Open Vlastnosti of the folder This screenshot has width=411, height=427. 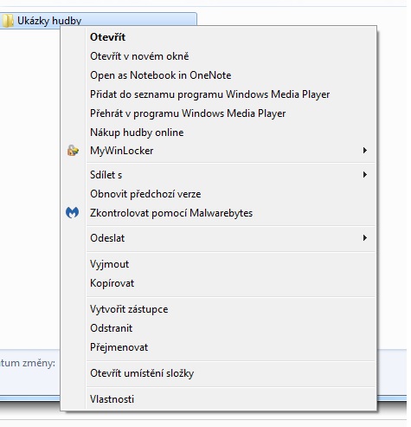218,399
